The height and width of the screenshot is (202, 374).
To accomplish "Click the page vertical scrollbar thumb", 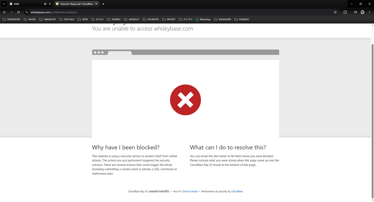I will click(x=372, y=121).
